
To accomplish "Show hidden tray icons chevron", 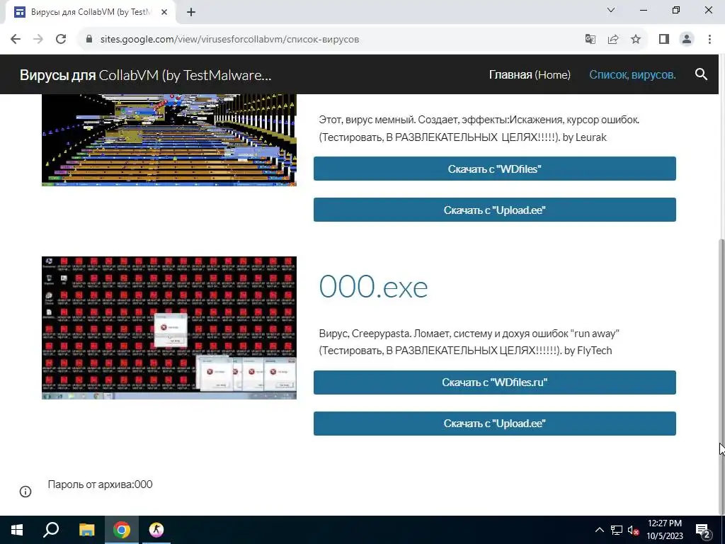I will click(599, 530).
